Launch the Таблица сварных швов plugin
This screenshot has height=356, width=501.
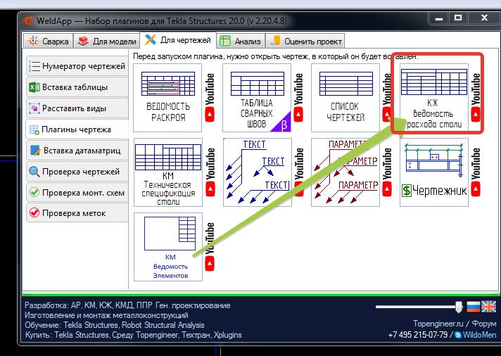(x=257, y=98)
